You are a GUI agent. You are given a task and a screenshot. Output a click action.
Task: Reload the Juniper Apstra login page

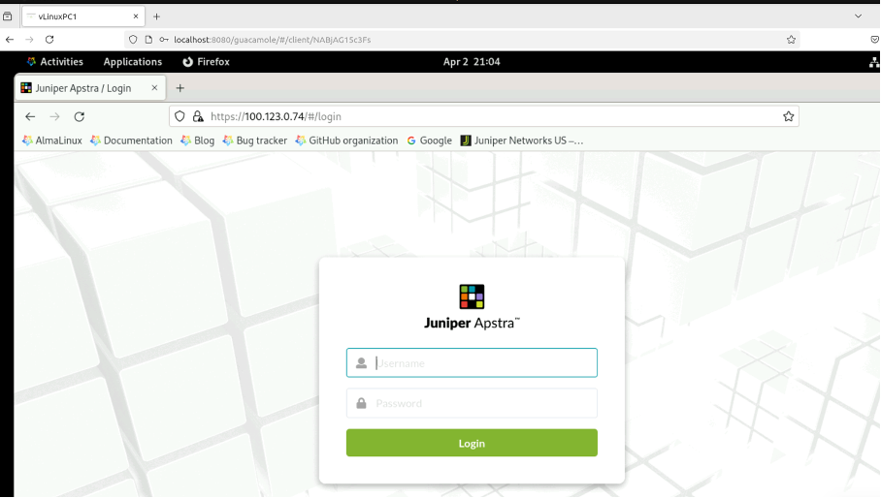[80, 116]
